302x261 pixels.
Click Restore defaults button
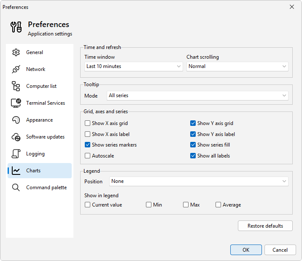point(265,226)
